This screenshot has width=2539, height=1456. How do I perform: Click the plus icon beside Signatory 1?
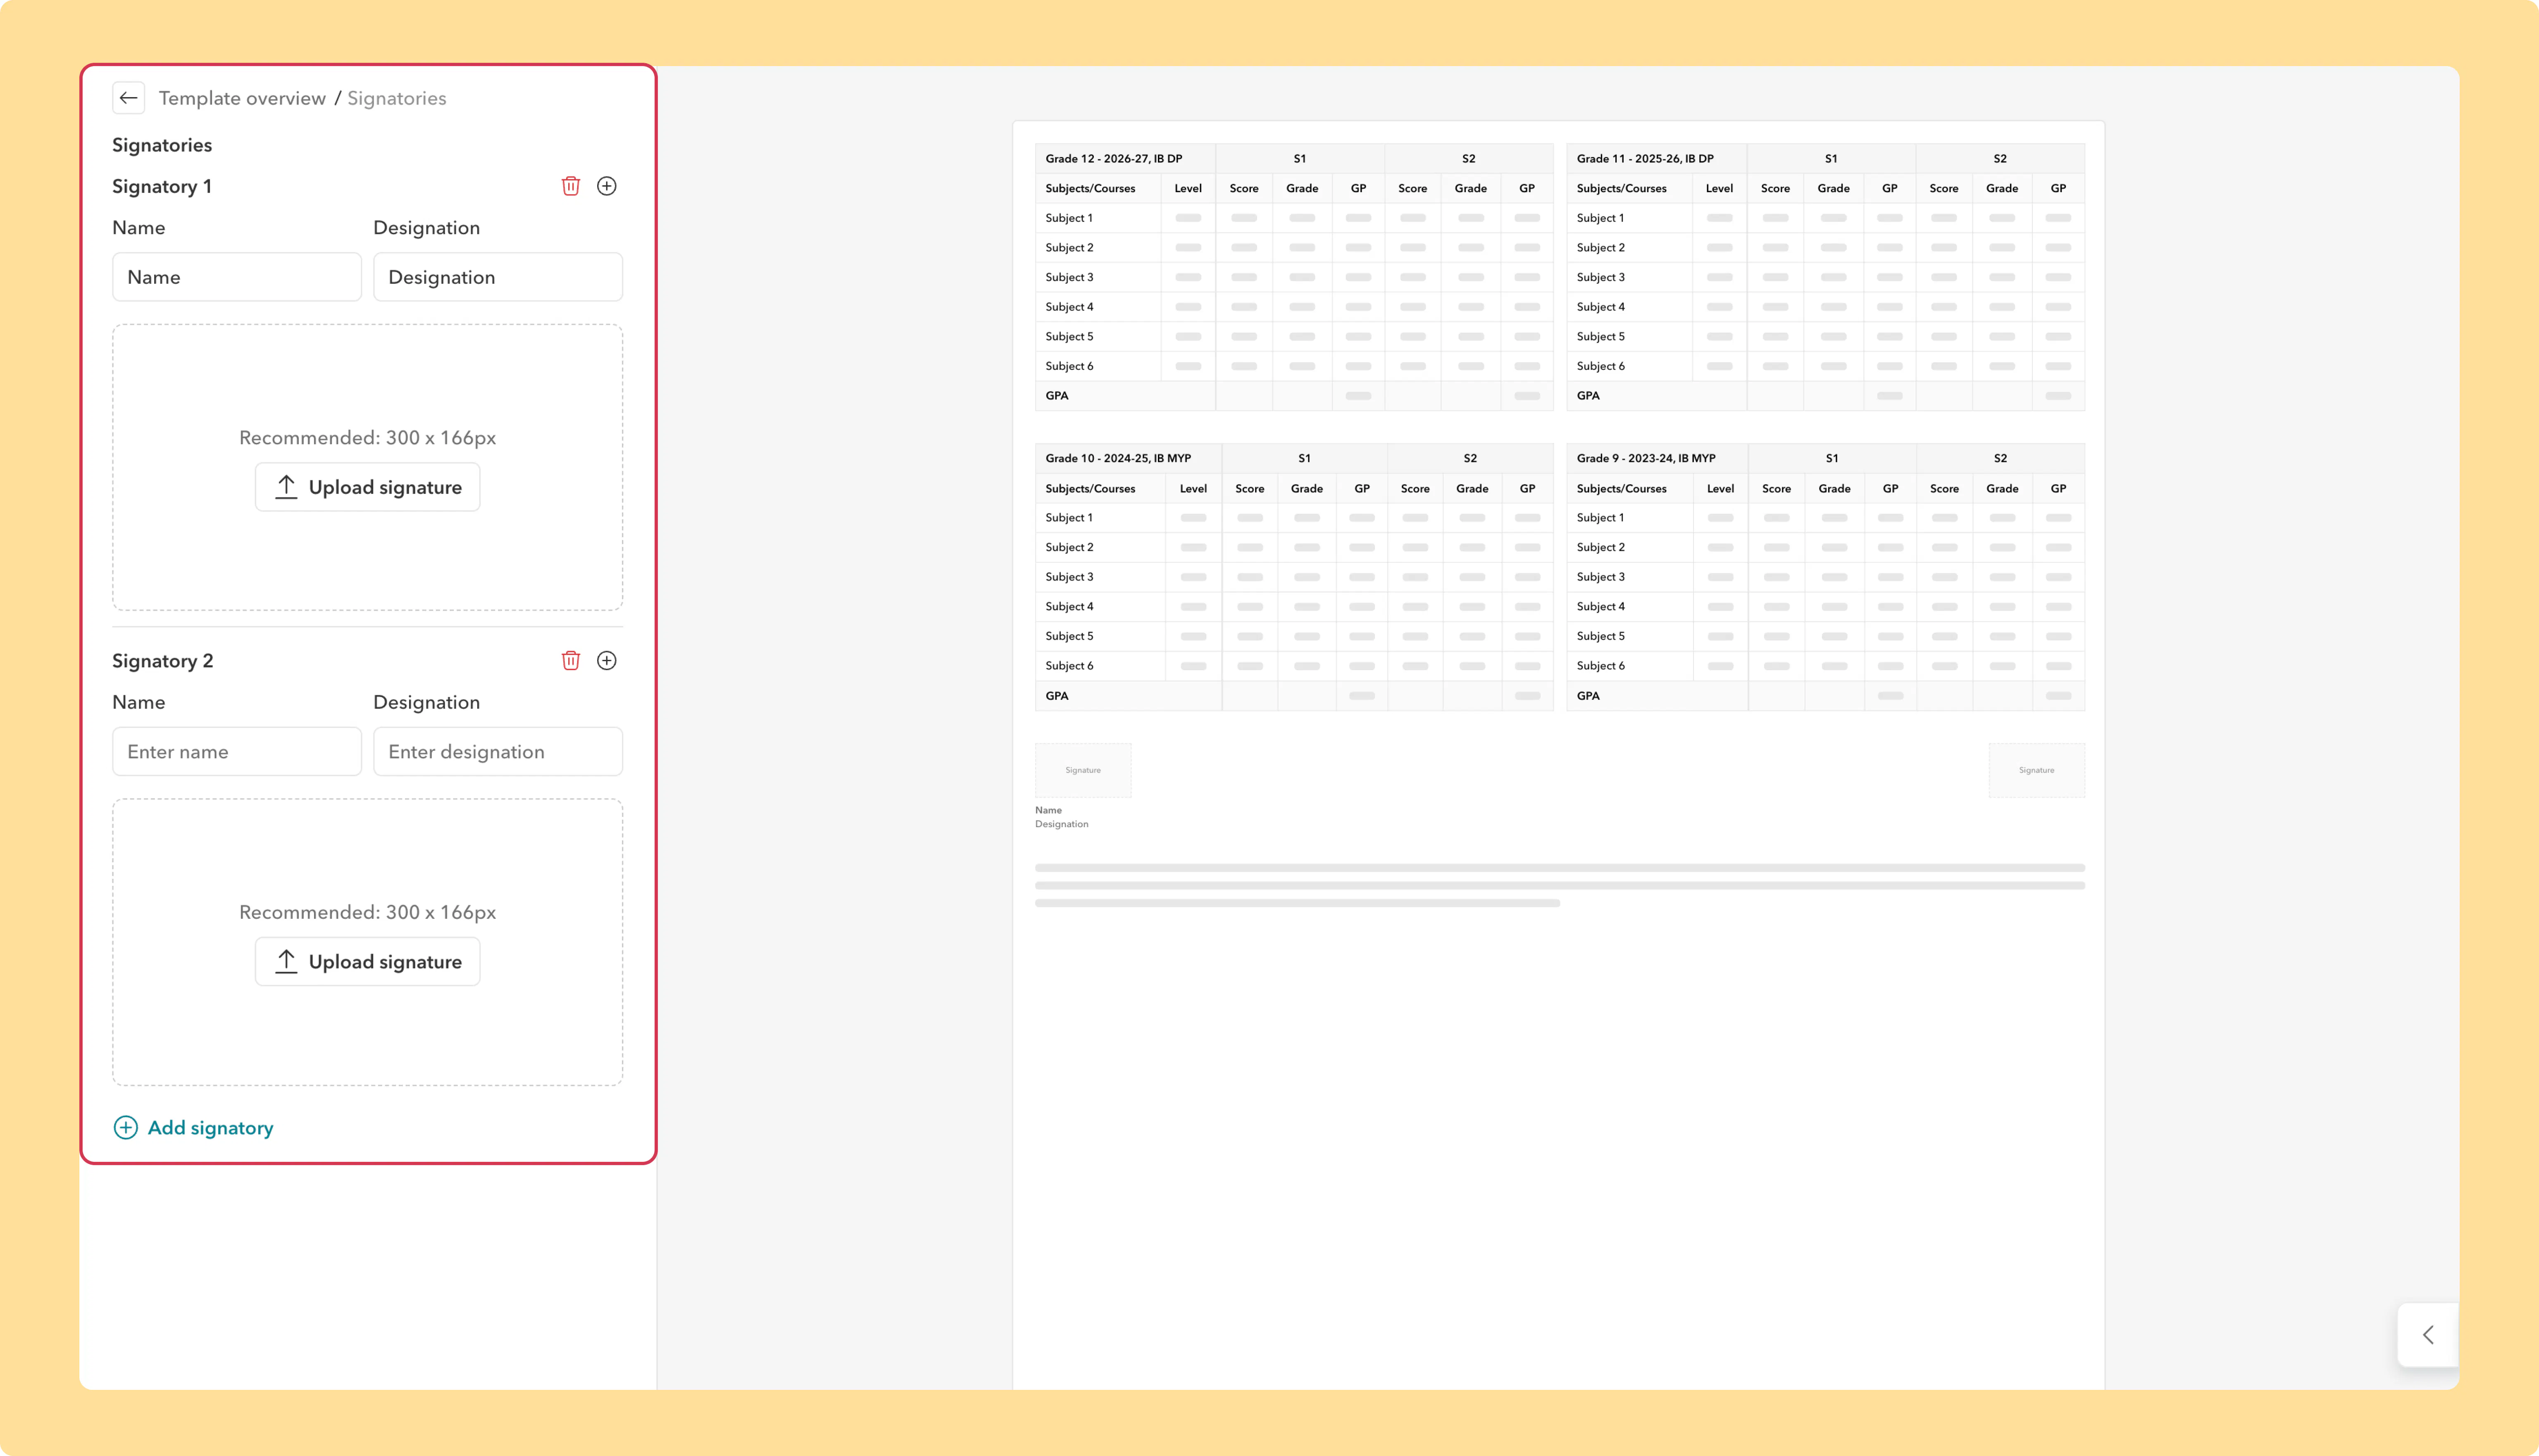(607, 186)
